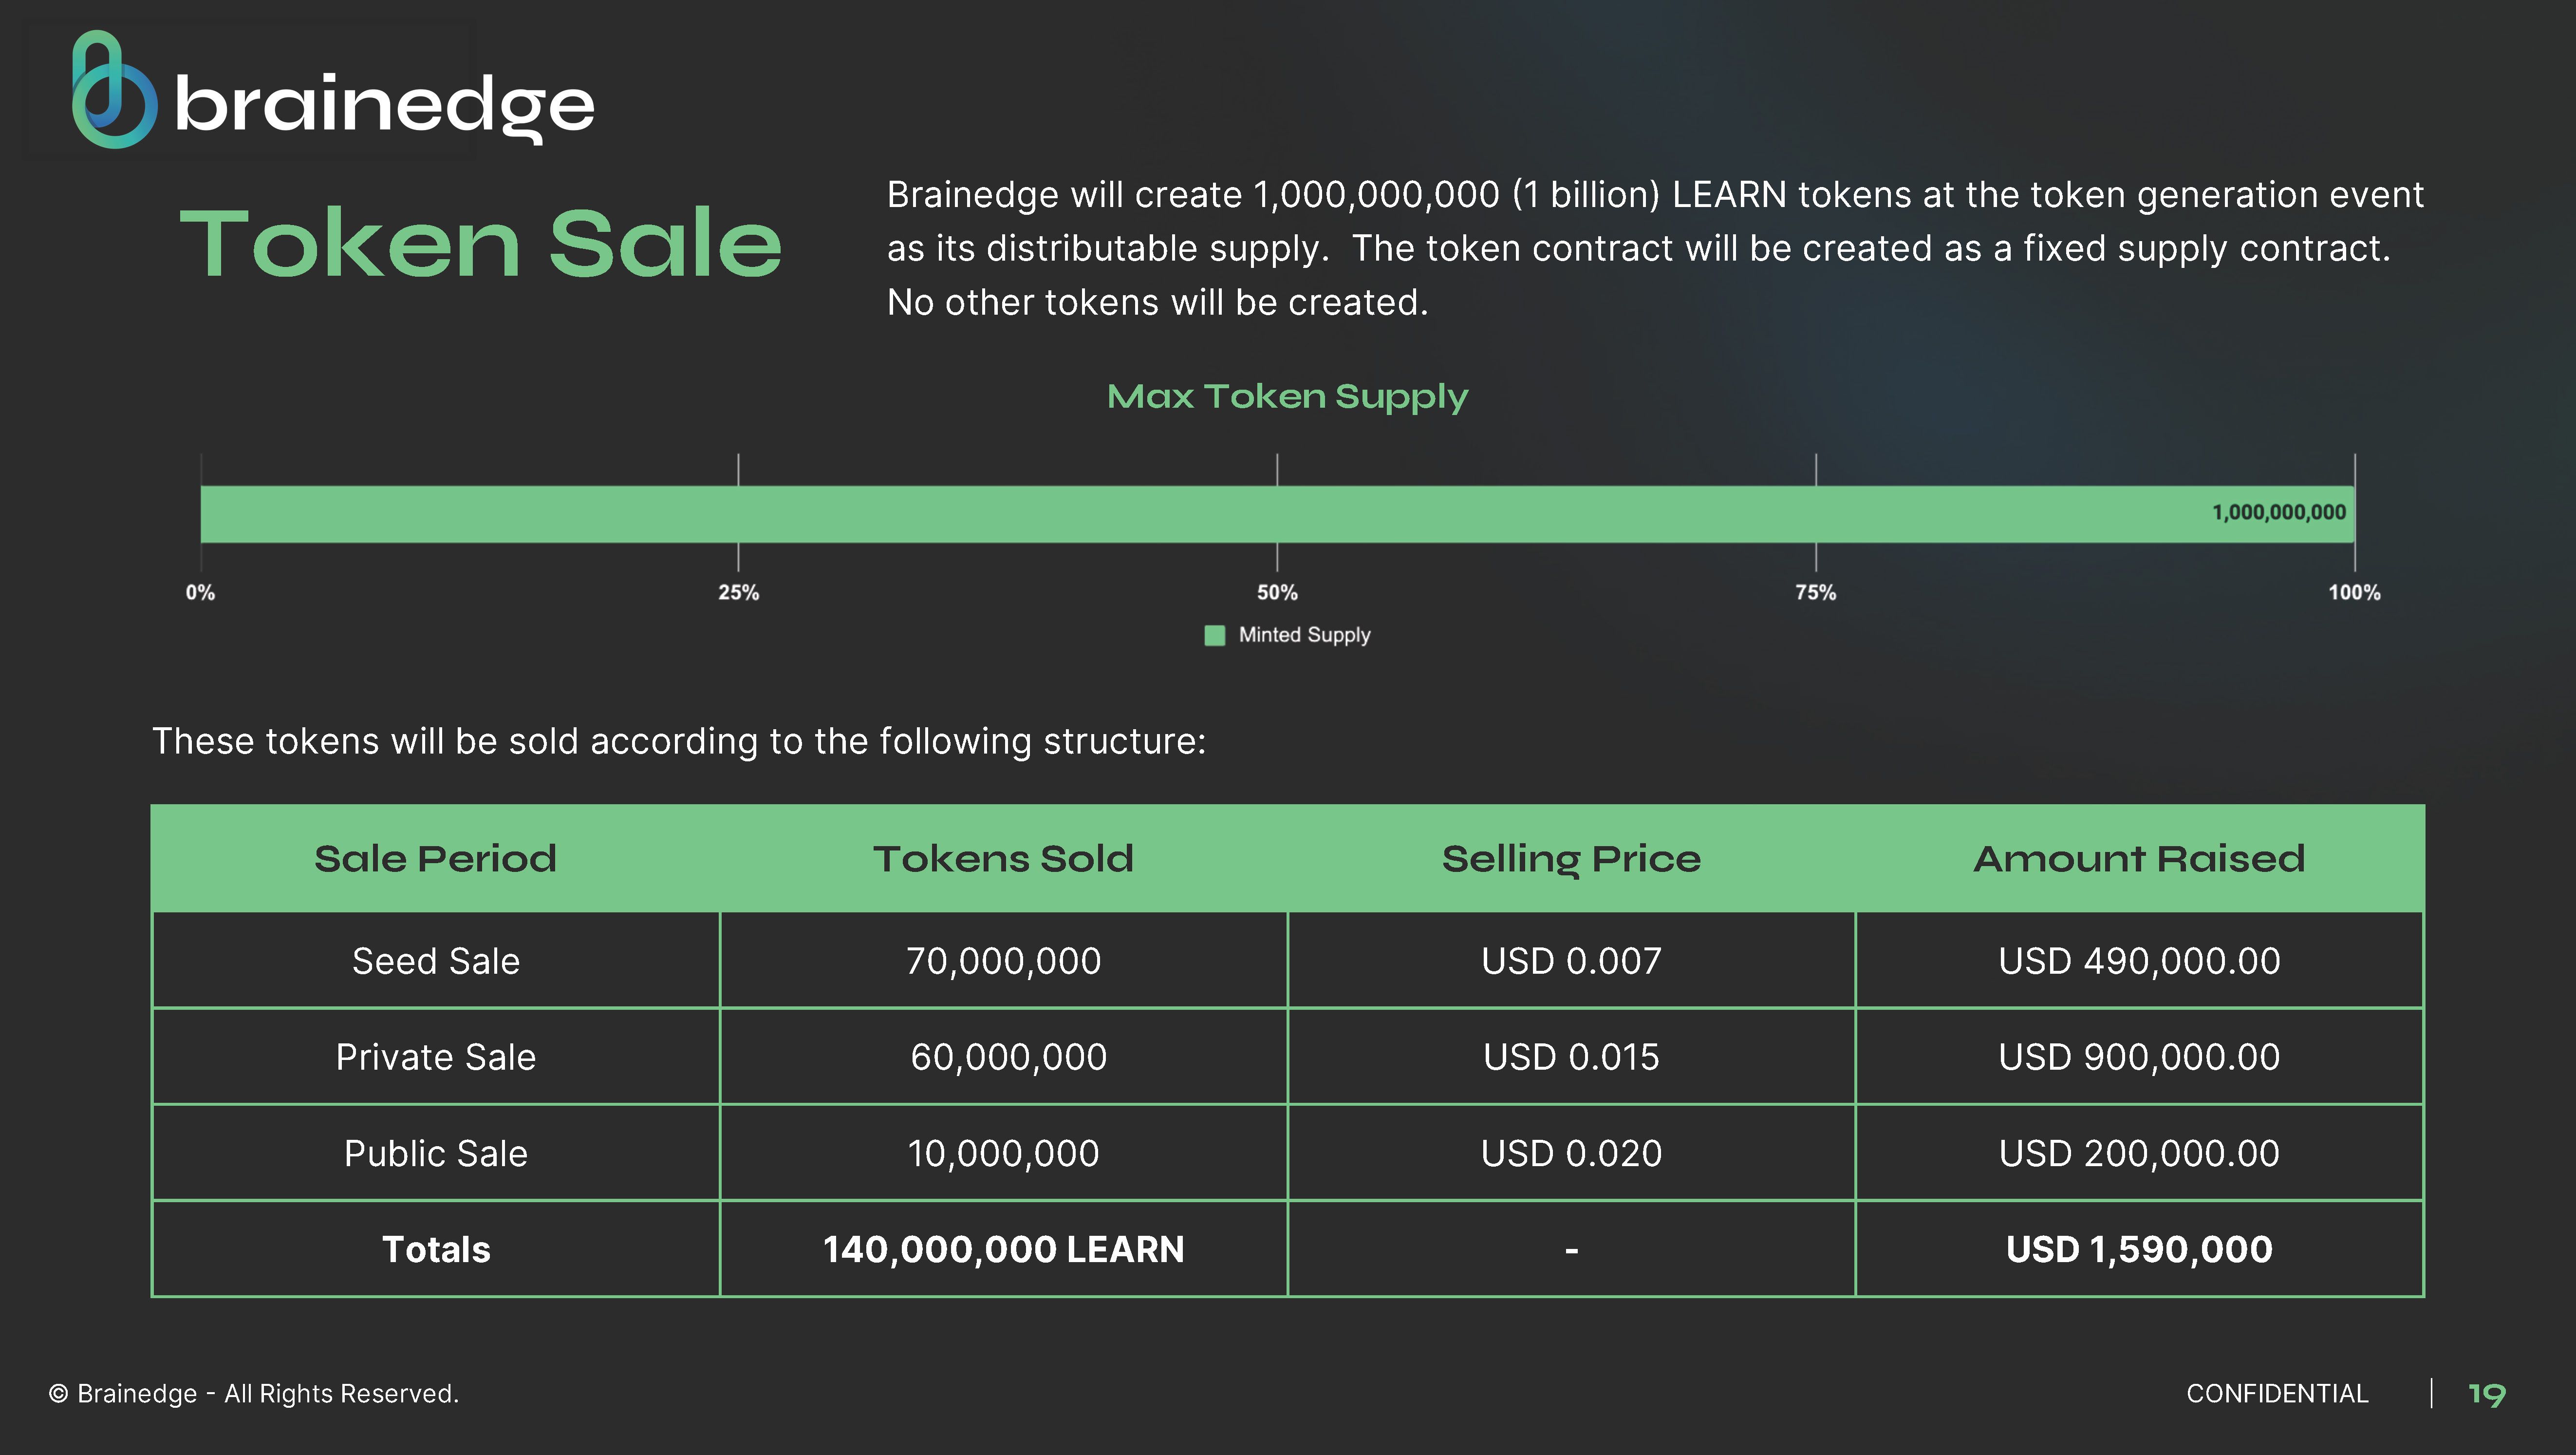
Task: Select the Tokens Sold column header
Action: (1003, 859)
